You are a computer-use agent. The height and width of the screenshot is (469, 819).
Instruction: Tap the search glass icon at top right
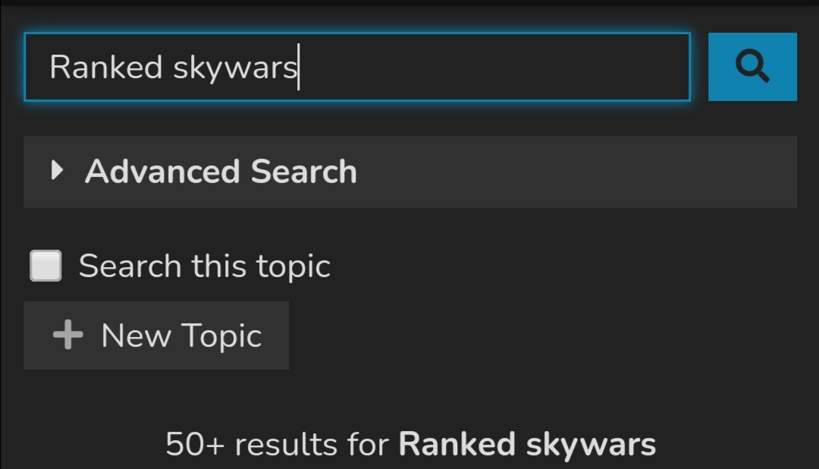pos(752,66)
